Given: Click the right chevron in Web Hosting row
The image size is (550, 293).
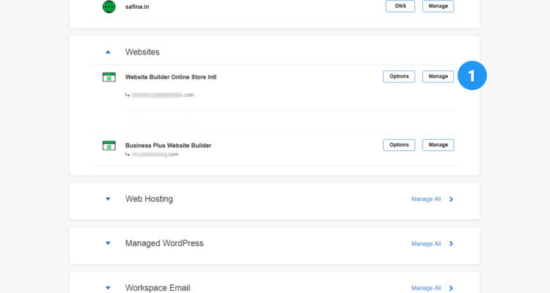Looking at the screenshot, I should point(451,199).
